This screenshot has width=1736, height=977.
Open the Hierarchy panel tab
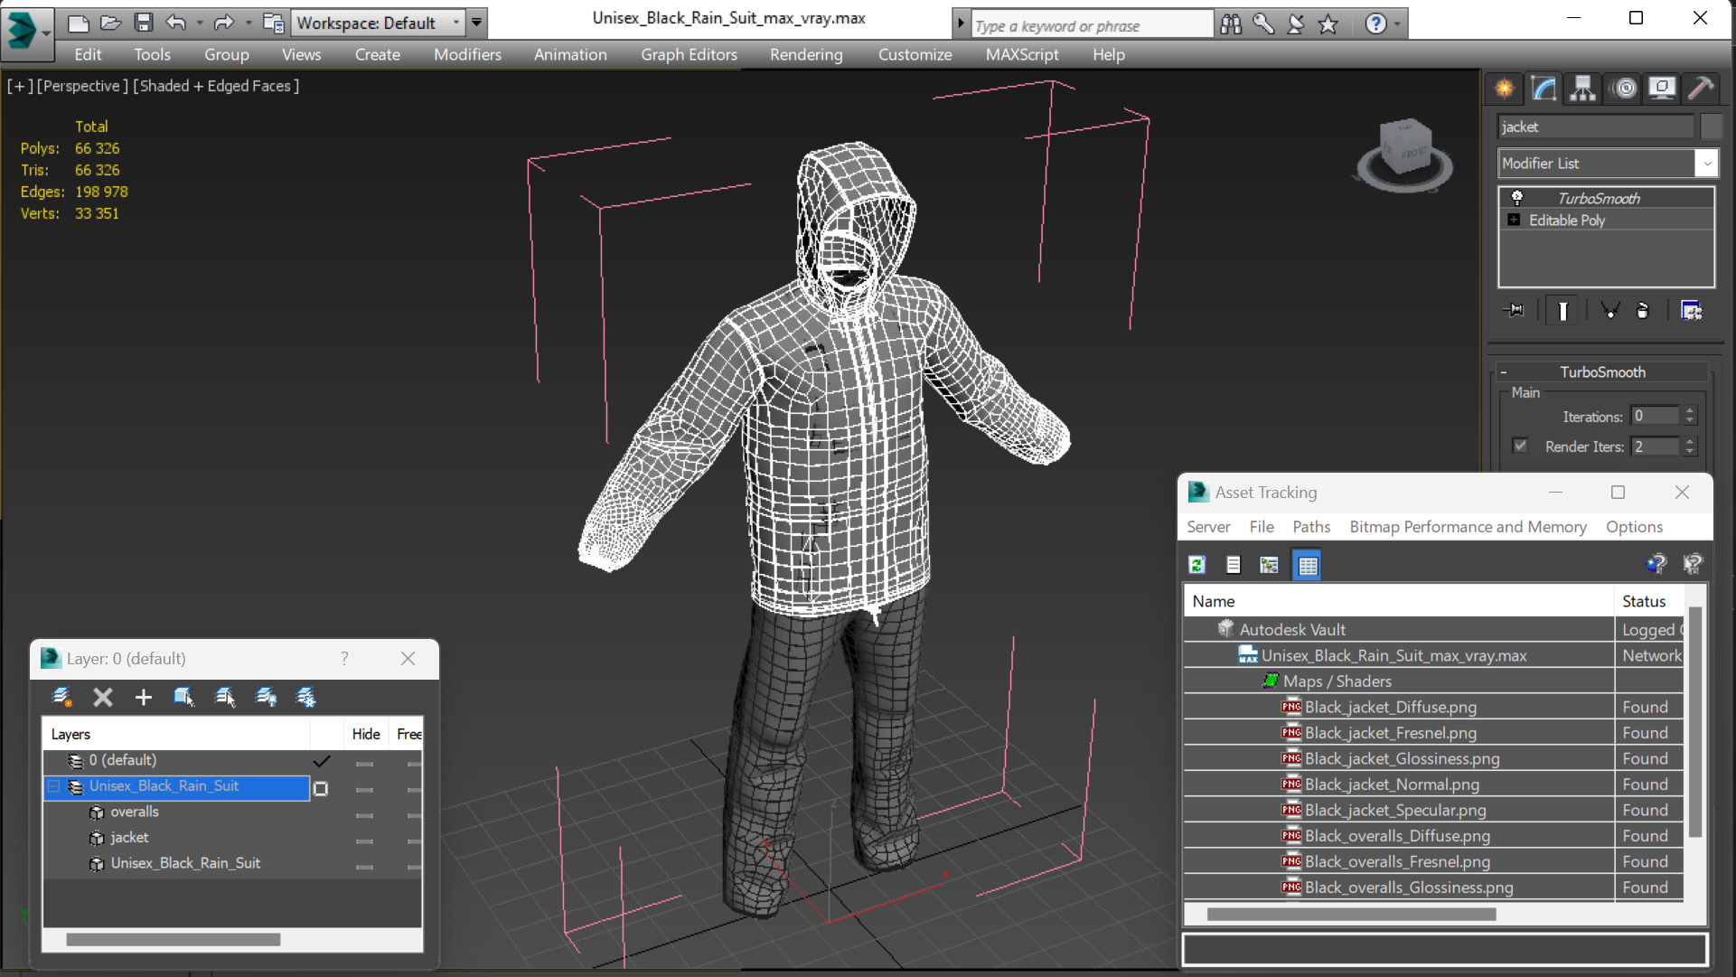pyautogui.click(x=1582, y=88)
